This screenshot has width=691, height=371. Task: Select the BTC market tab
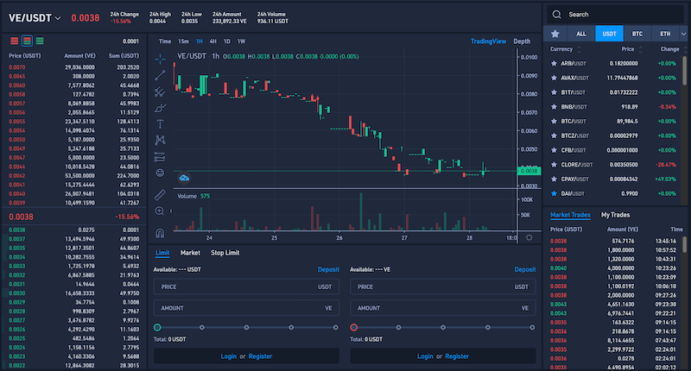(x=637, y=34)
